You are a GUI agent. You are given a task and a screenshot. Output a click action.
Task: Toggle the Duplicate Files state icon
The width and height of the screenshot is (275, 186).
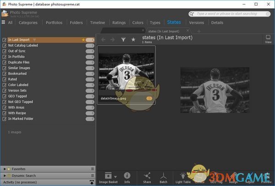click(x=5, y=62)
